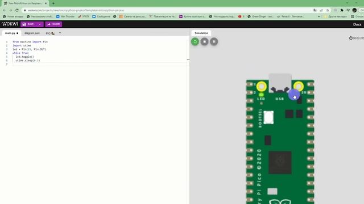Open the Сообщения bookmark
The width and height of the screenshot is (364, 204).
point(101,16)
